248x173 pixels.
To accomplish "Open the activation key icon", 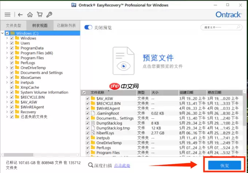I will (x=49, y=15).
